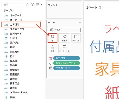Select the 市区町村 field
The width and height of the screenshot is (119, 99).
[x=15, y=52]
